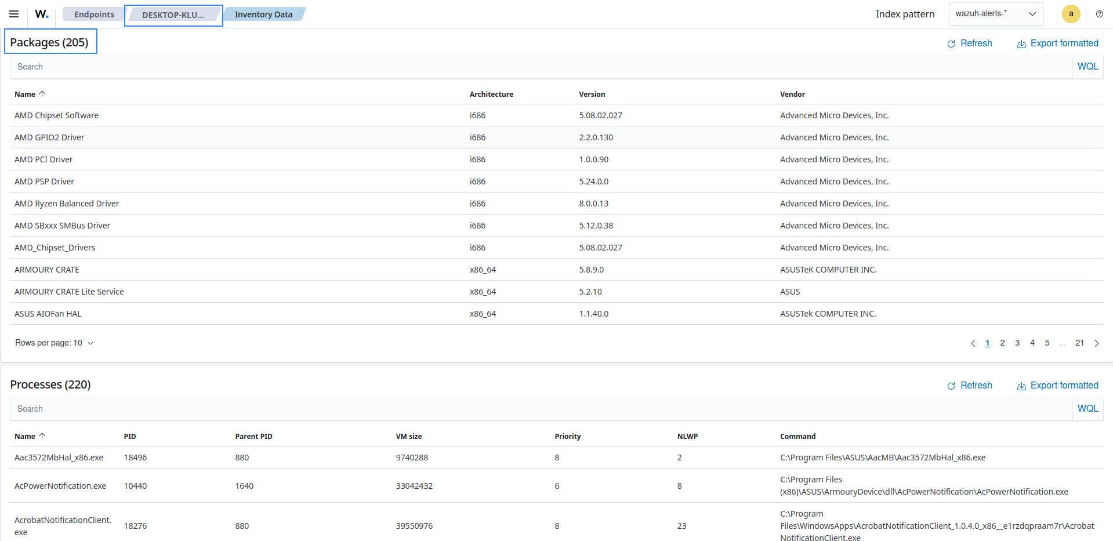Image resolution: width=1113 pixels, height=541 pixels.
Task: Select Aac3572MbHal_x86.exe process row
Action: coord(557,458)
